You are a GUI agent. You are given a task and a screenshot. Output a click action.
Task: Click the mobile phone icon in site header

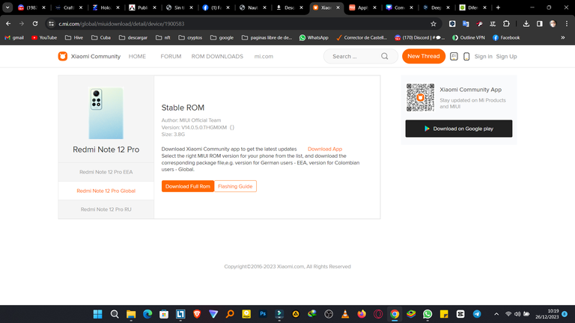pos(466,56)
